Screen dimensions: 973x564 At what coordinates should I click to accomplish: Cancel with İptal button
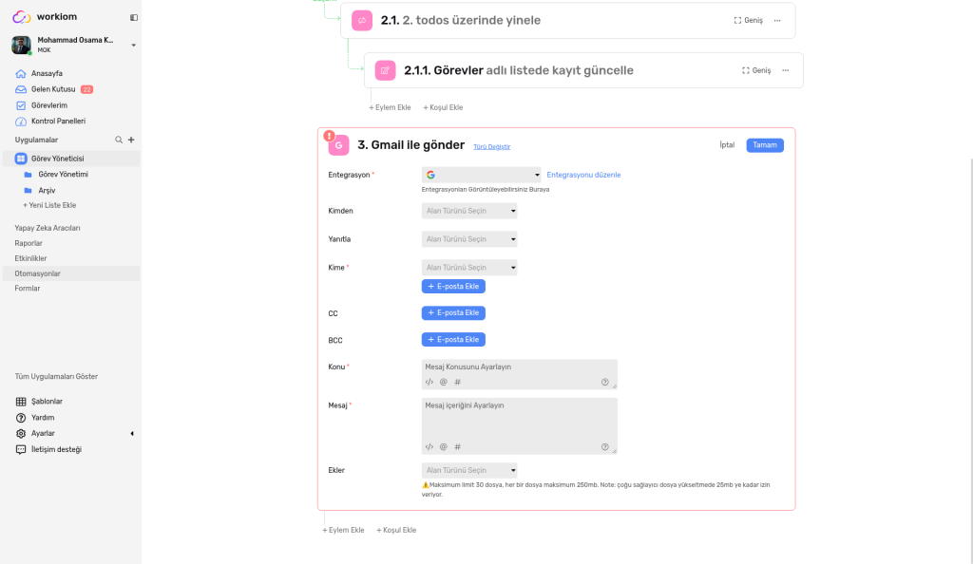(x=727, y=145)
